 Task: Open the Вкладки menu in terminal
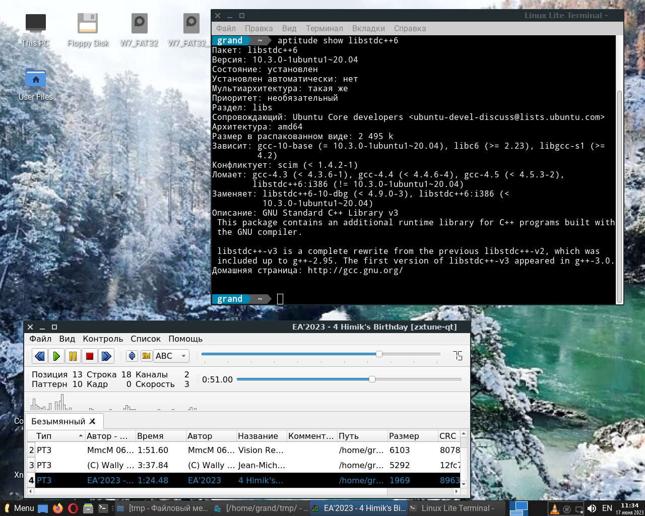(x=368, y=28)
